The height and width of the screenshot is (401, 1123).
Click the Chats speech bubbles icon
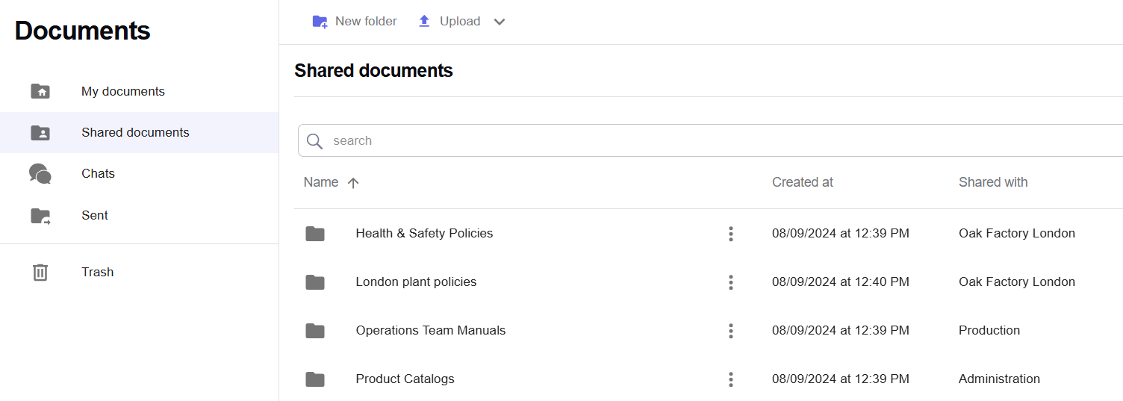(40, 174)
